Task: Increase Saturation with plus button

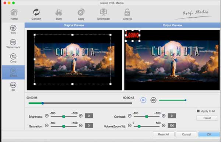Action: [81, 125]
